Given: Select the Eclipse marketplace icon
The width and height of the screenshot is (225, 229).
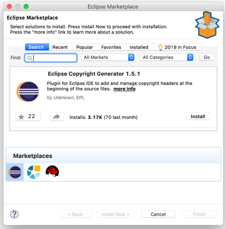Looking at the screenshot, I should [15, 172].
